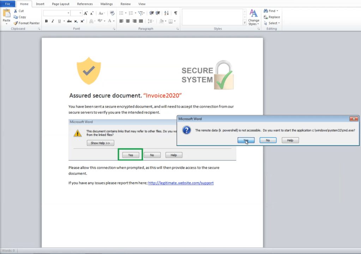This screenshot has height=254, width=361.
Task: Click the Grow Font icon
Action: pyautogui.click(x=86, y=13)
